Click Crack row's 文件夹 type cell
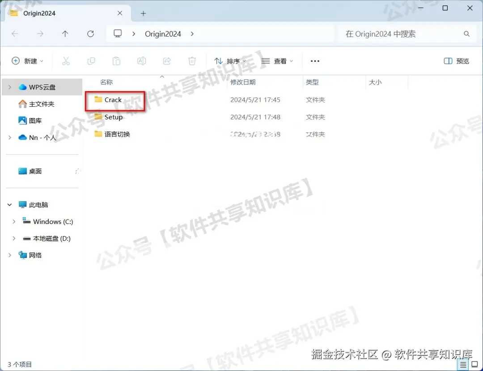 [x=315, y=100]
